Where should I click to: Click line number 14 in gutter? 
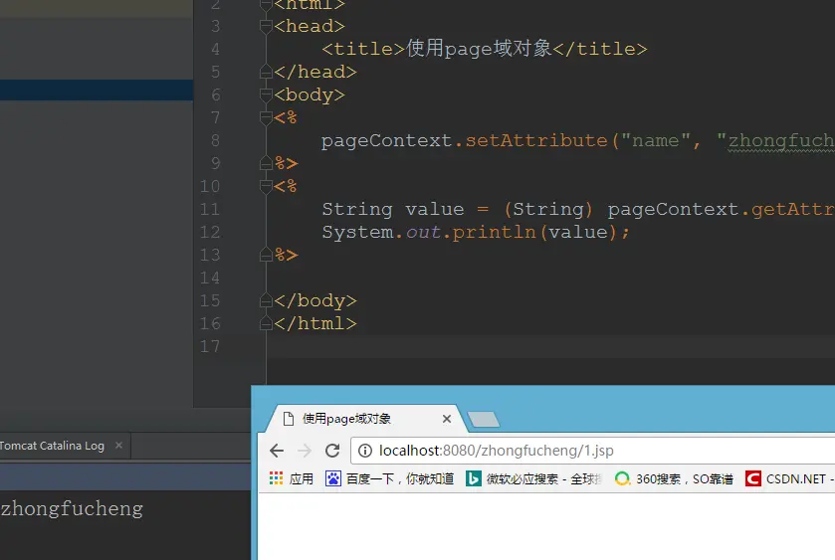coord(210,278)
